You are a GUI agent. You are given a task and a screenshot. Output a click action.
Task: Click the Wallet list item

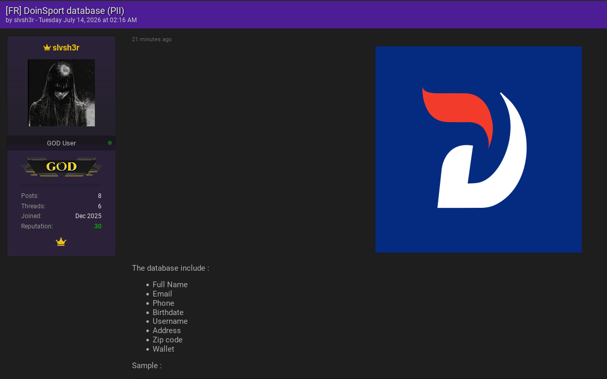[163, 349]
